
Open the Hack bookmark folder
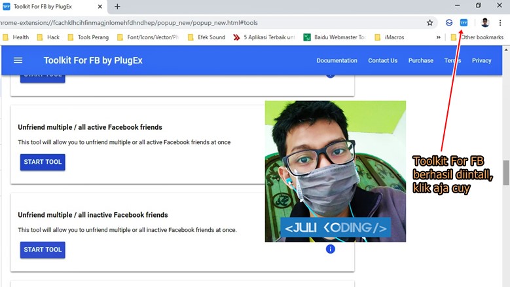tap(48, 37)
